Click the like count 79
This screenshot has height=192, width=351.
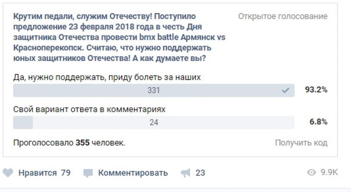tap(66, 173)
